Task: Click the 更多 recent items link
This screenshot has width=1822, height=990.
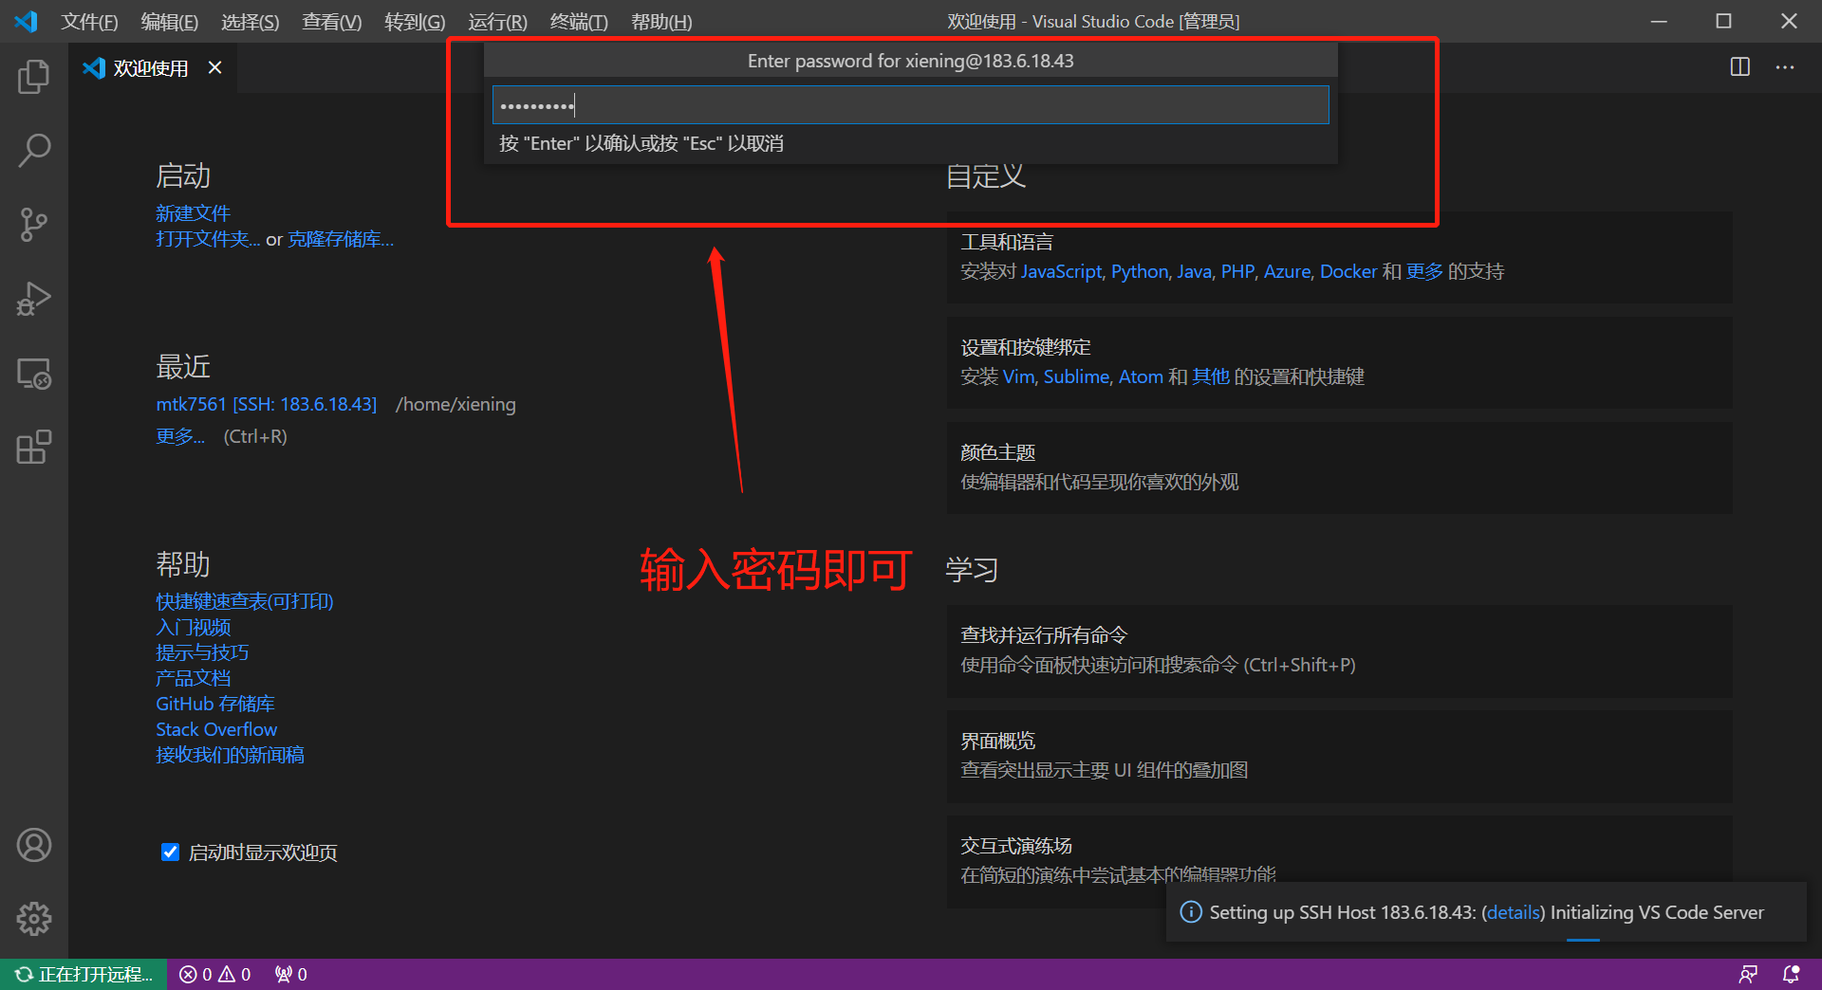Action: tap(180, 436)
